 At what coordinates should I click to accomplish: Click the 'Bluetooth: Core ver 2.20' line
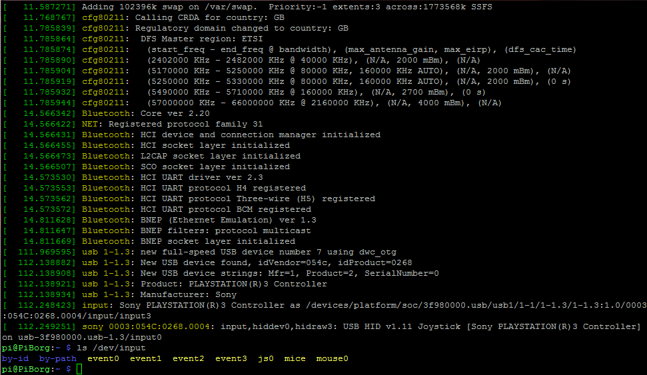tap(146, 113)
